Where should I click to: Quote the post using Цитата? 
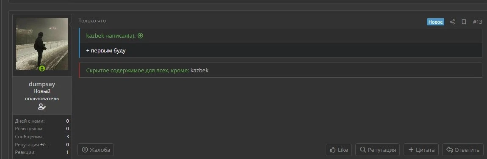421,150
